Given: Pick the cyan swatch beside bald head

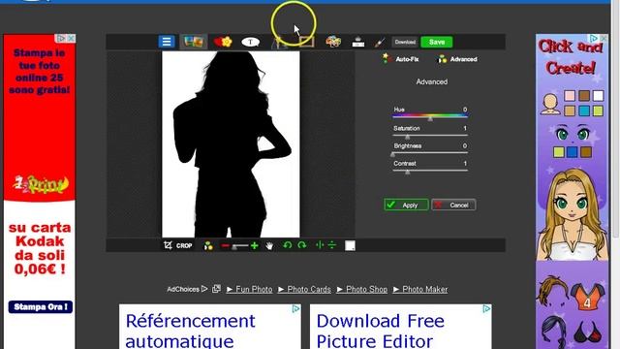Looking at the screenshot, I should (x=584, y=111).
